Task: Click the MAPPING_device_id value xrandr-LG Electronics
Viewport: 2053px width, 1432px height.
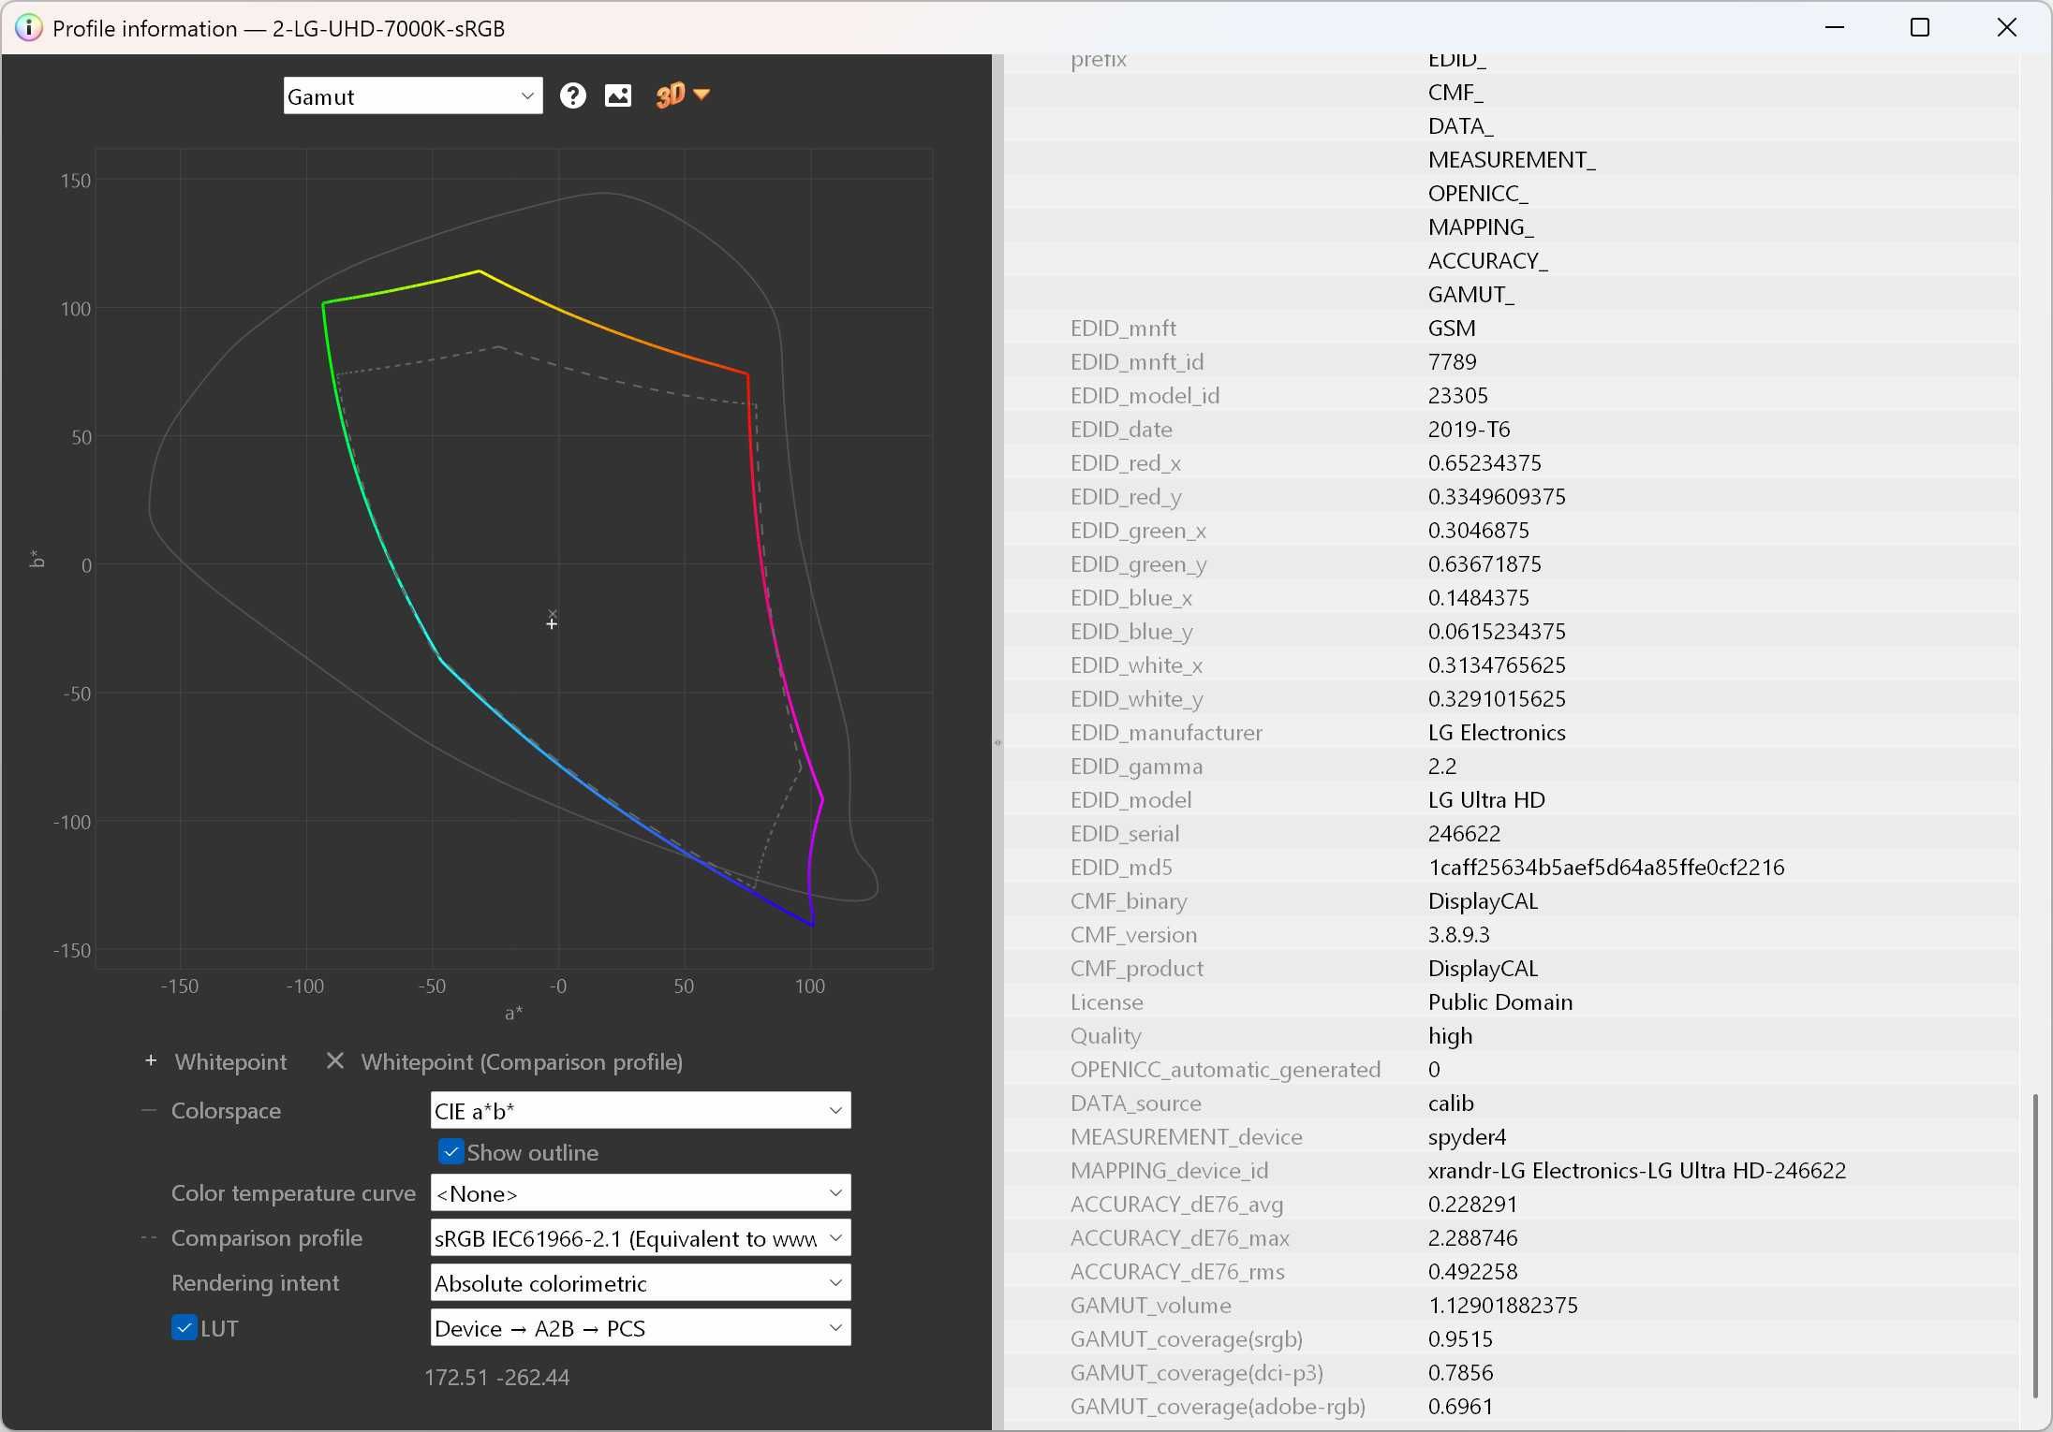Action: pos(1636,1170)
